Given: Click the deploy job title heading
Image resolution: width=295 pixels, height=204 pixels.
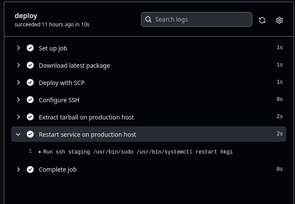Looking at the screenshot, I should coord(26,16).
